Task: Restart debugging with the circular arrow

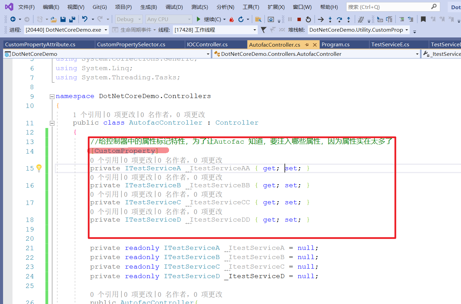Action: point(308,19)
